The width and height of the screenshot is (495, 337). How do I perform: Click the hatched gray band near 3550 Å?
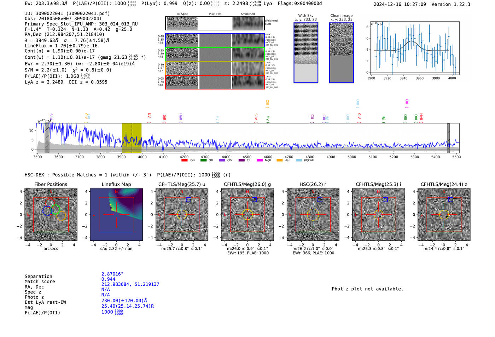click(x=47, y=138)
